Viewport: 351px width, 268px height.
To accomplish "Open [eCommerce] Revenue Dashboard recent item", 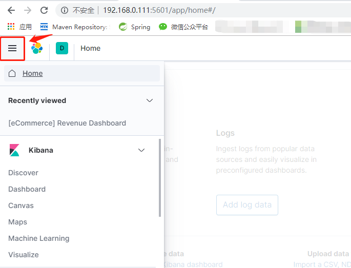I will click(67, 123).
